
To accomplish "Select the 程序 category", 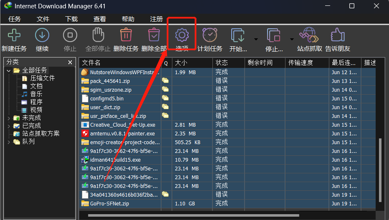I will pyautogui.click(x=36, y=102).
